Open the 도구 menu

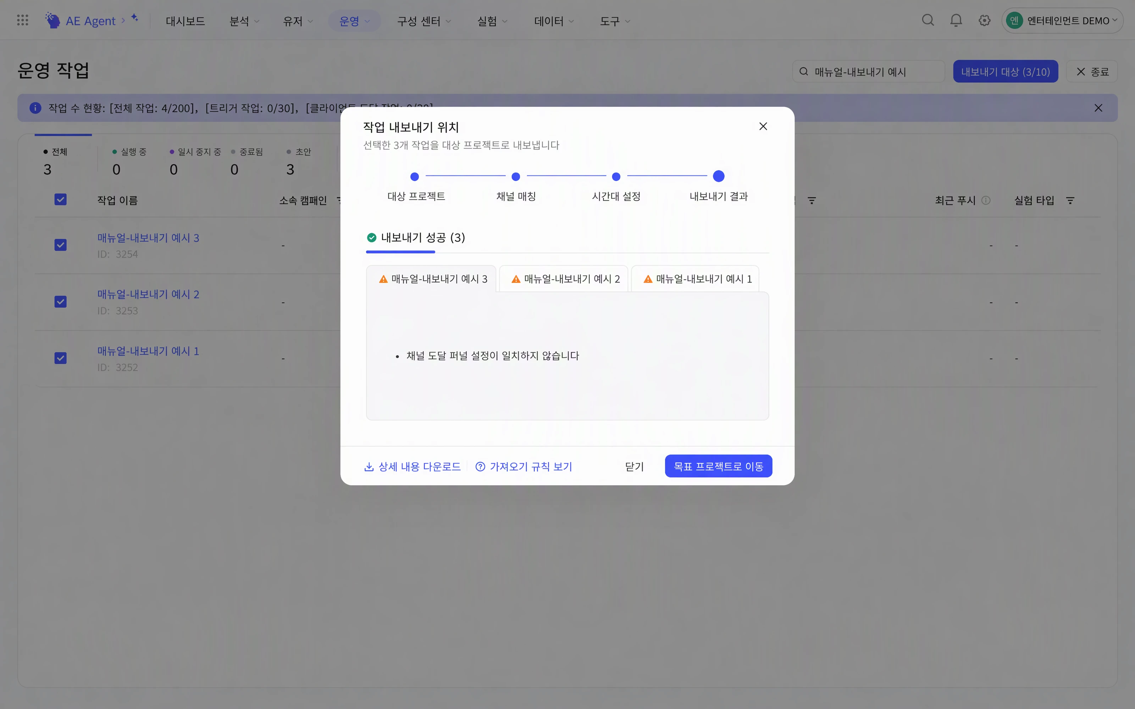[x=615, y=21]
